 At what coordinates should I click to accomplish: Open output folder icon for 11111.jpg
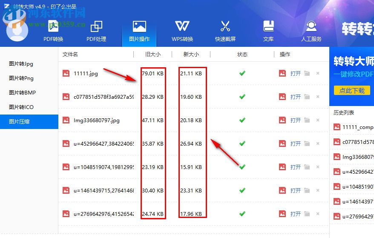[307, 73]
